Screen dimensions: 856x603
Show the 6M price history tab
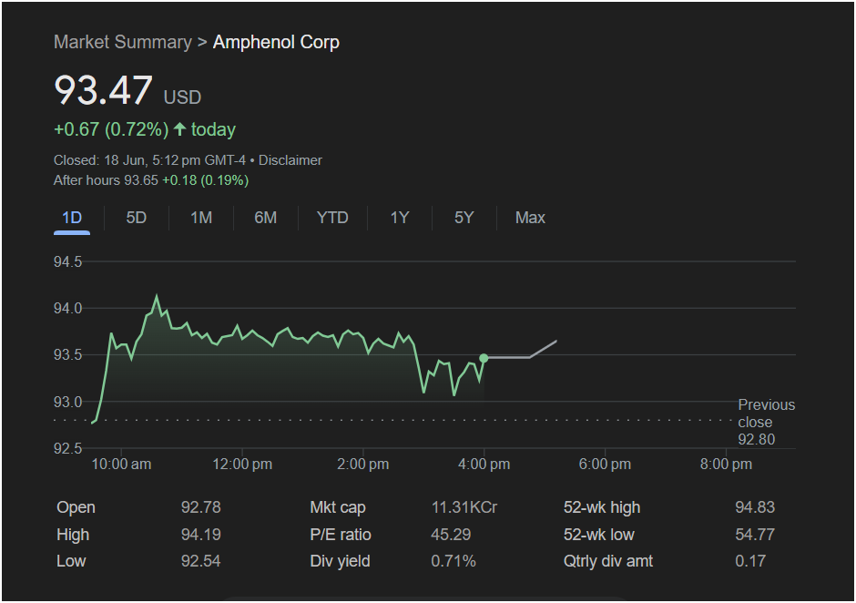click(x=265, y=218)
